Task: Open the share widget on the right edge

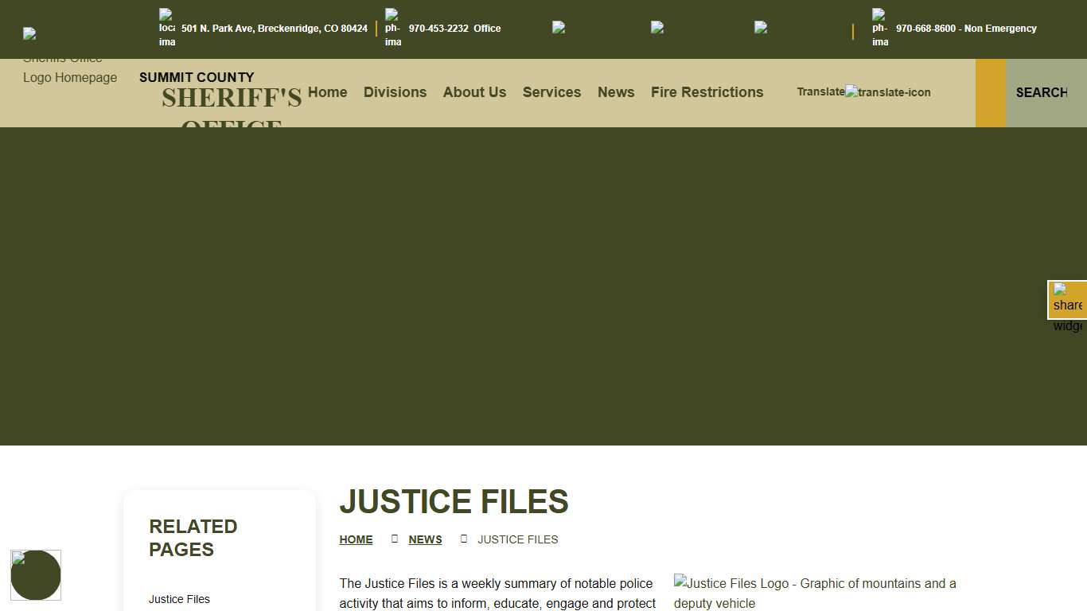Action: pos(1067,300)
